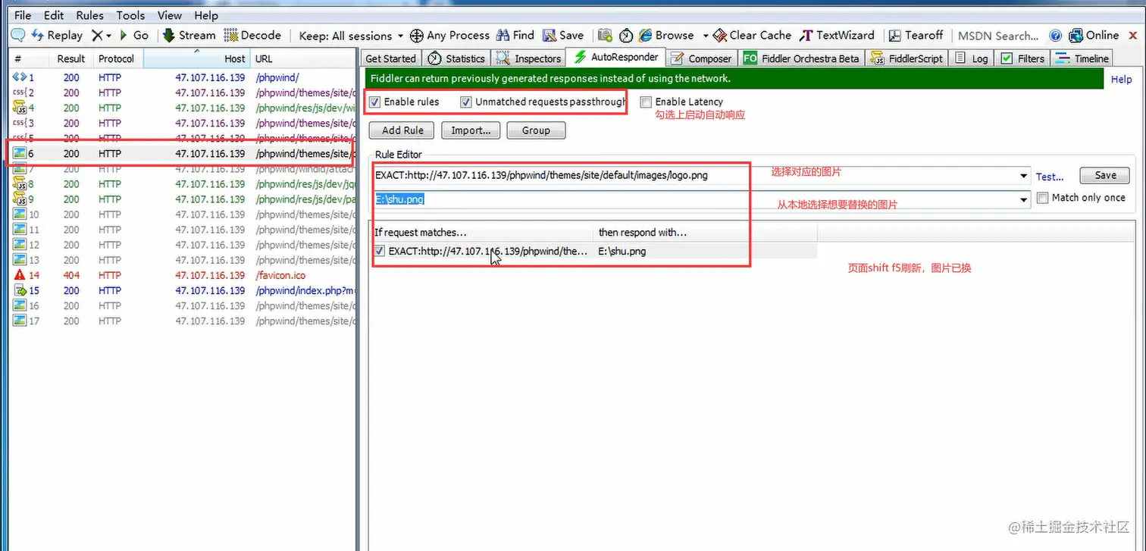Toggle the Enable rules checkbox
The width and height of the screenshot is (1146, 551).
tap(374, 102)
